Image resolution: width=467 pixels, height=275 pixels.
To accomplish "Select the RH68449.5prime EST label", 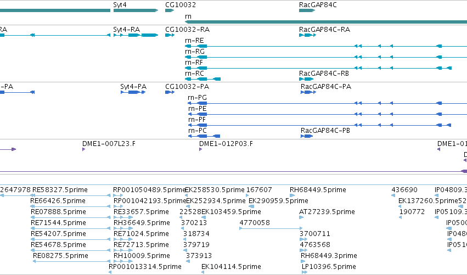I will click(318, 190).
